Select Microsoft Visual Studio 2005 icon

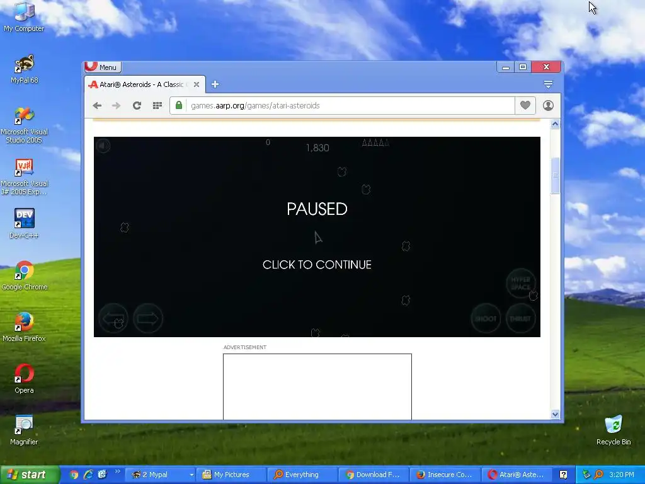point(25,125)
